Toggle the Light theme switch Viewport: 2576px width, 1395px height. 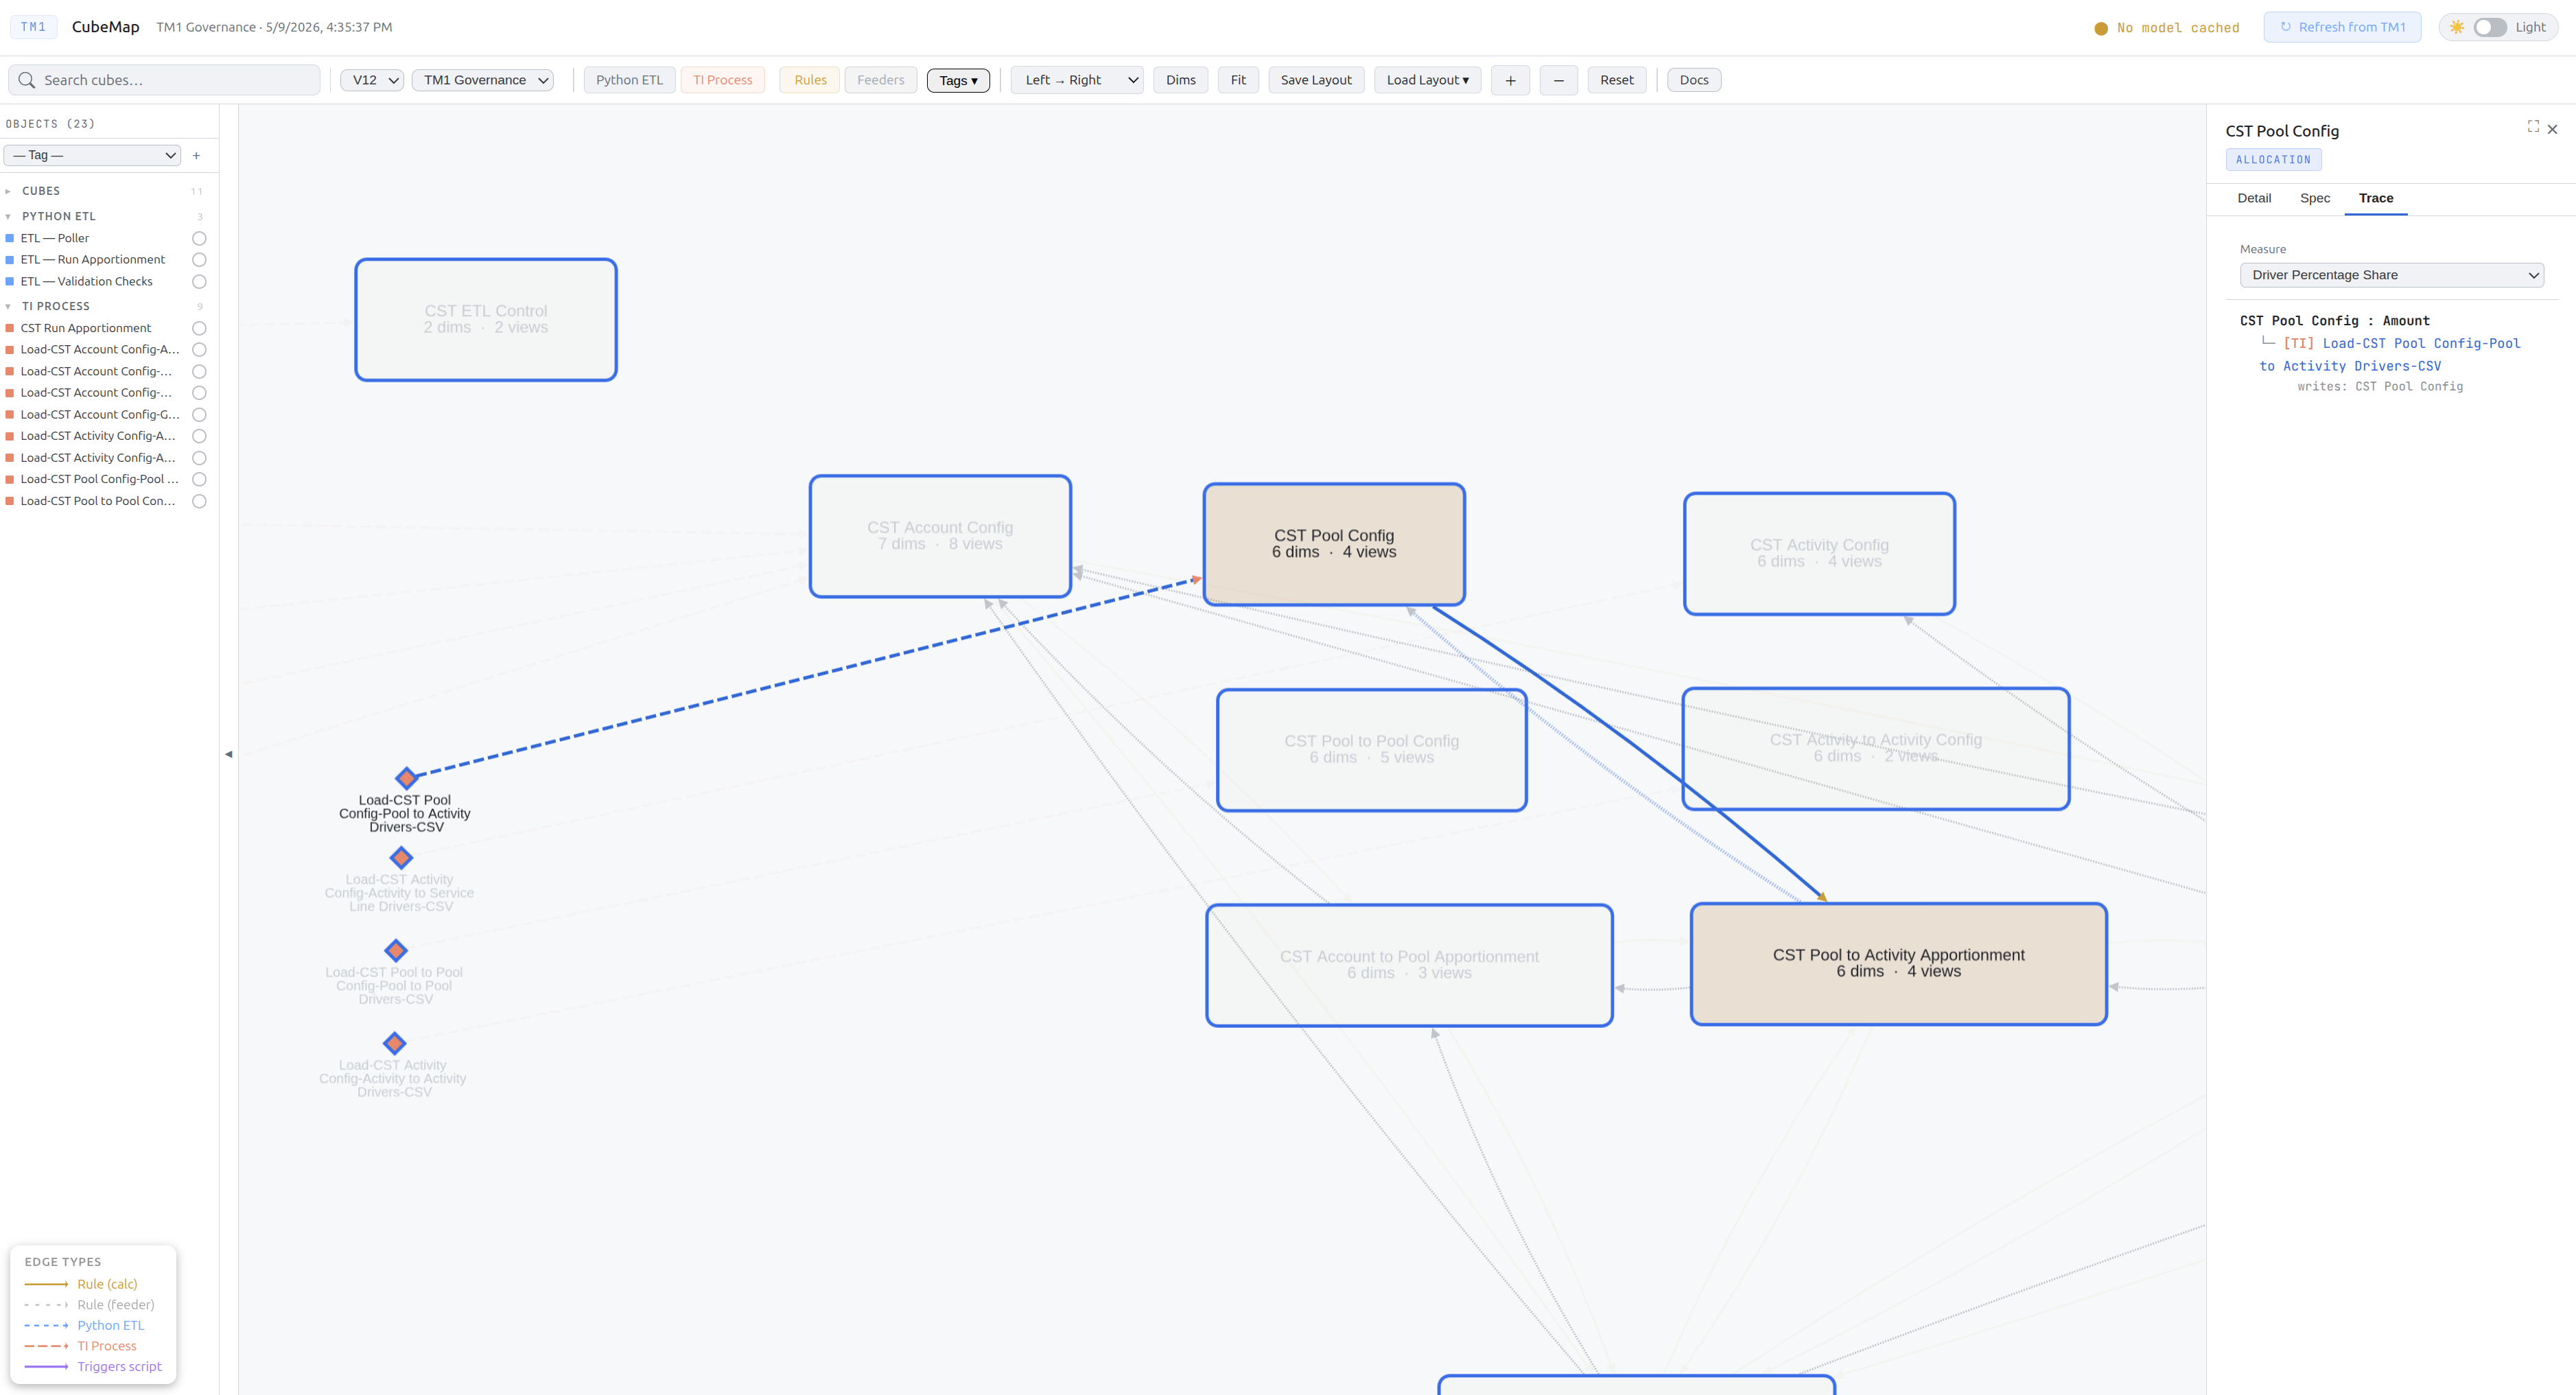tap(2489, 27)
